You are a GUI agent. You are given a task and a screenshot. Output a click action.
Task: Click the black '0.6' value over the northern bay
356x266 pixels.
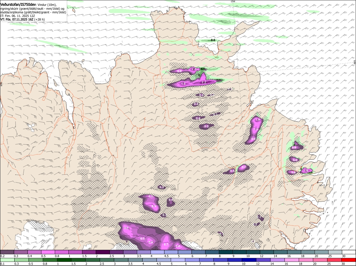(x=213, y=40)
